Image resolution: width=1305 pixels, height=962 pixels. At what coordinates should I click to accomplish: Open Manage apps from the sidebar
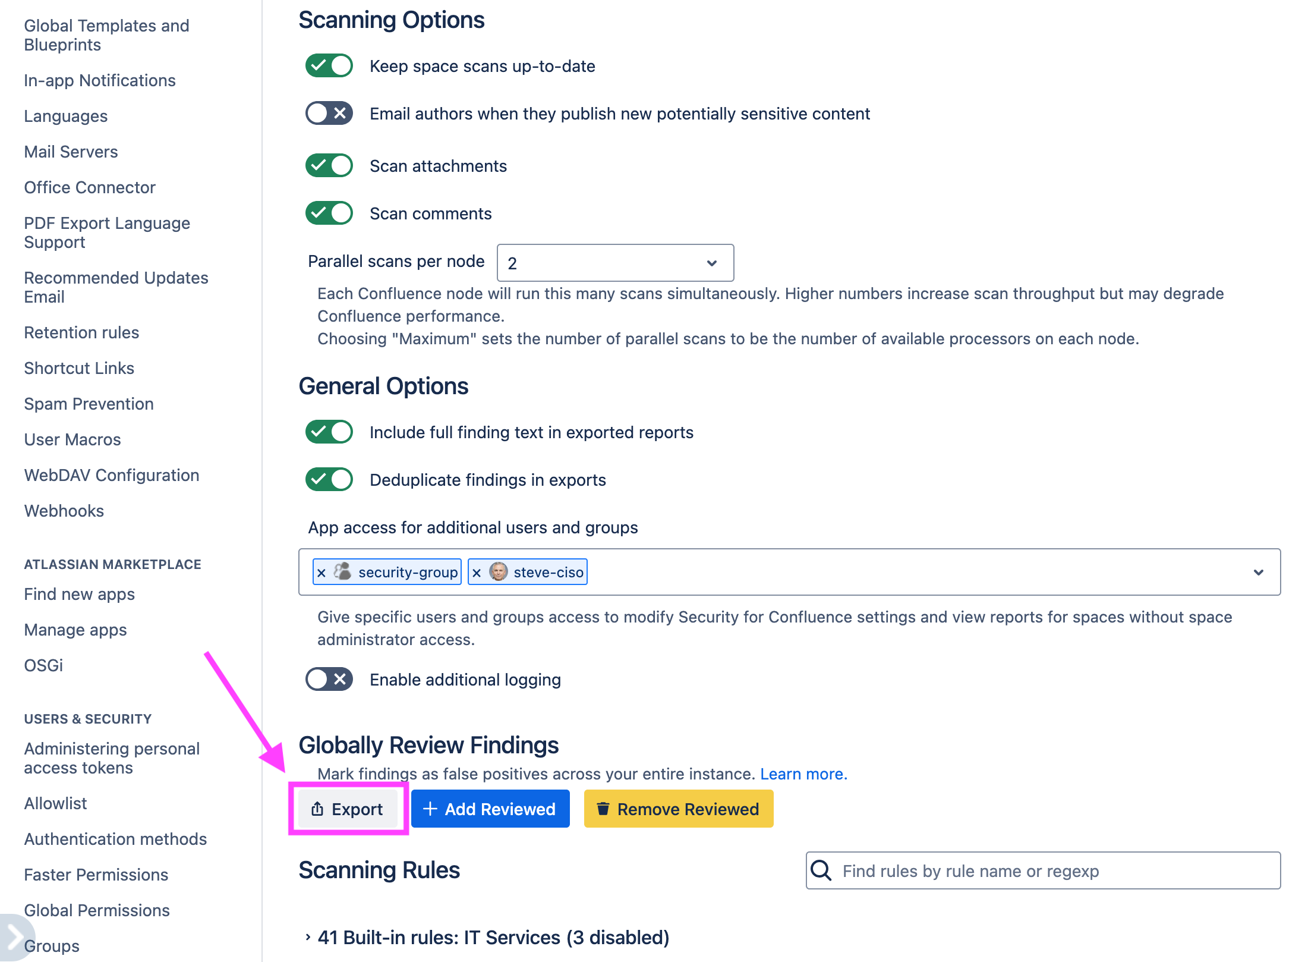75,630
